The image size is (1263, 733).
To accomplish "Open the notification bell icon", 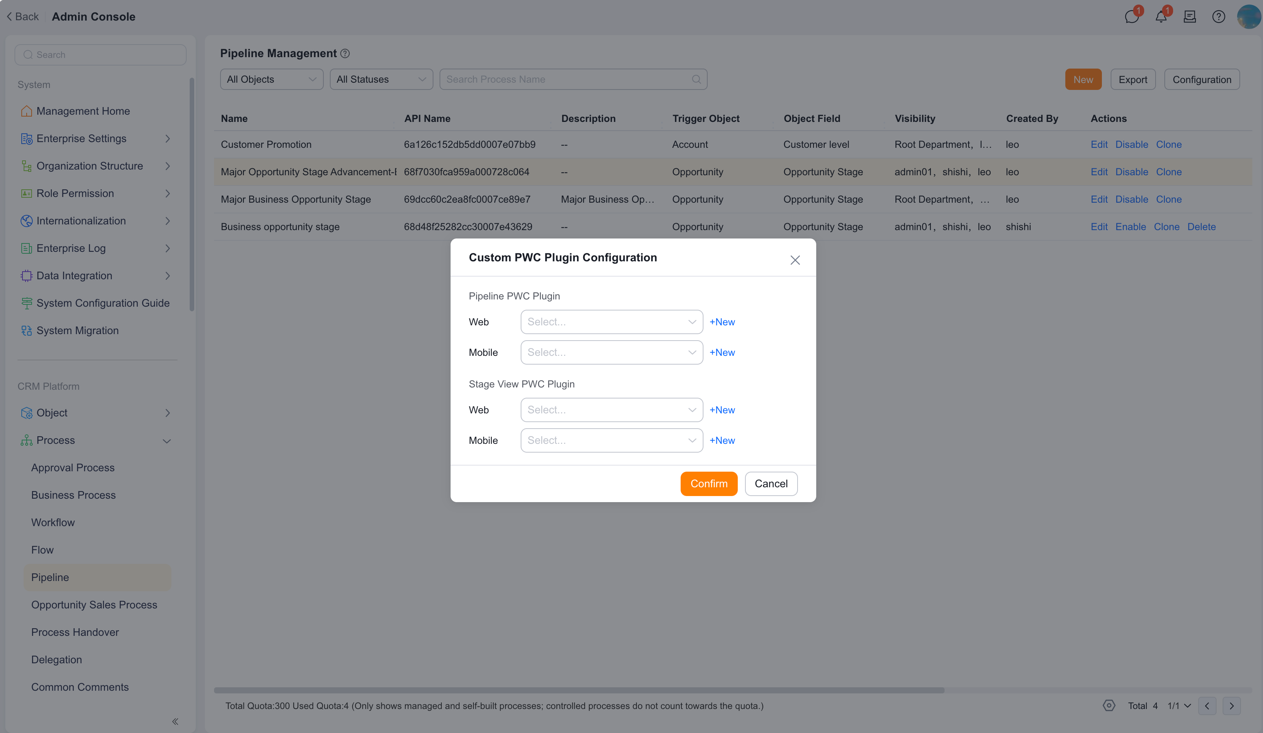I will point(1161,16).
